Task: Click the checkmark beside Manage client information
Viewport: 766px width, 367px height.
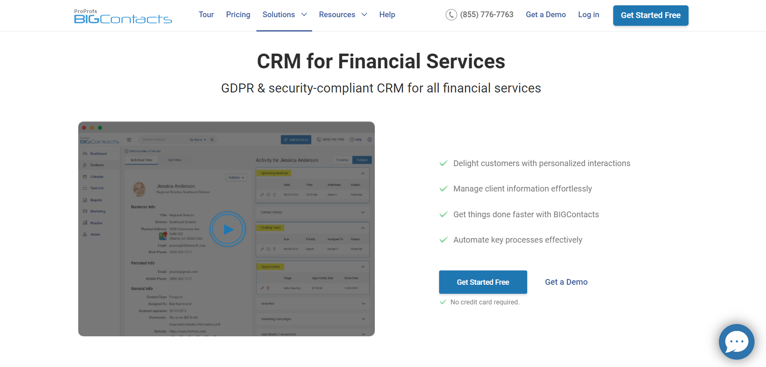Action: pos(443,189)
